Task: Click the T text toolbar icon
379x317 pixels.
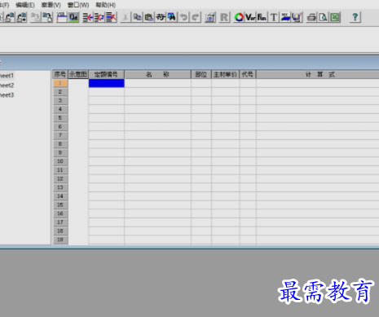Action: (x=274, y=17)
